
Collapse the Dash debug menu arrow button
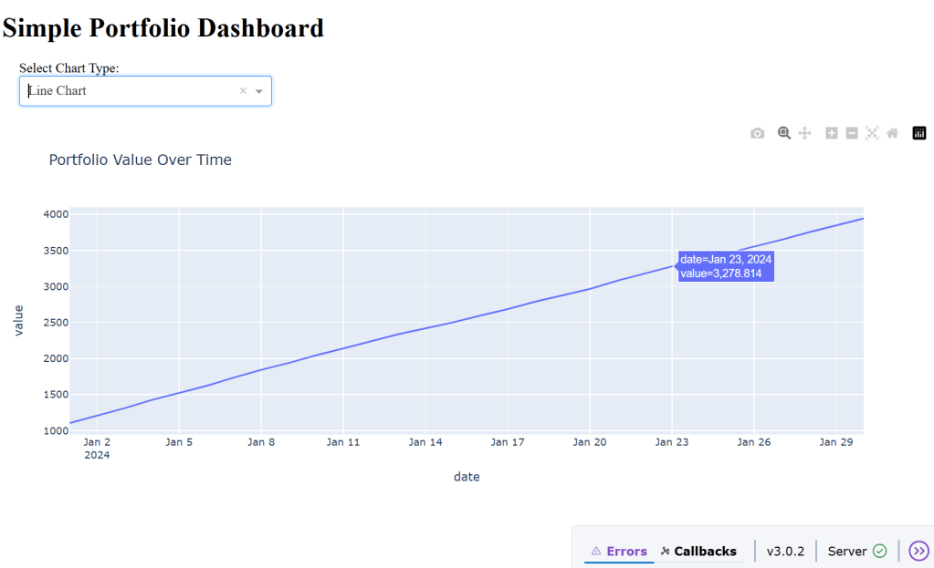click(918, 551)
